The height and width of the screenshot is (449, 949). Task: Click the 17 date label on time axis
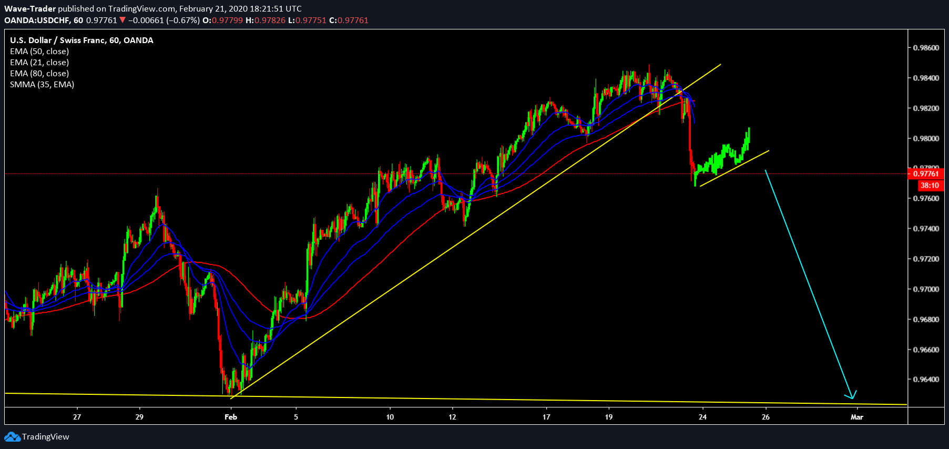(546, 417)
